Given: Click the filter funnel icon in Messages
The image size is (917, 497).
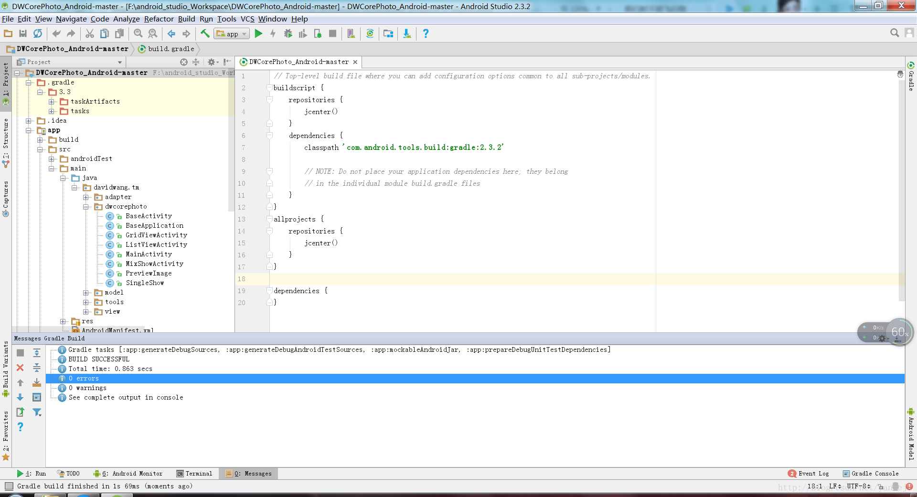Looking at the screenshot, I should coord(37,412).
